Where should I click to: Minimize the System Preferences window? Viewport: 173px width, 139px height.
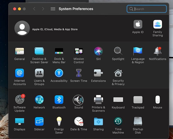click(x=19, y=9)
